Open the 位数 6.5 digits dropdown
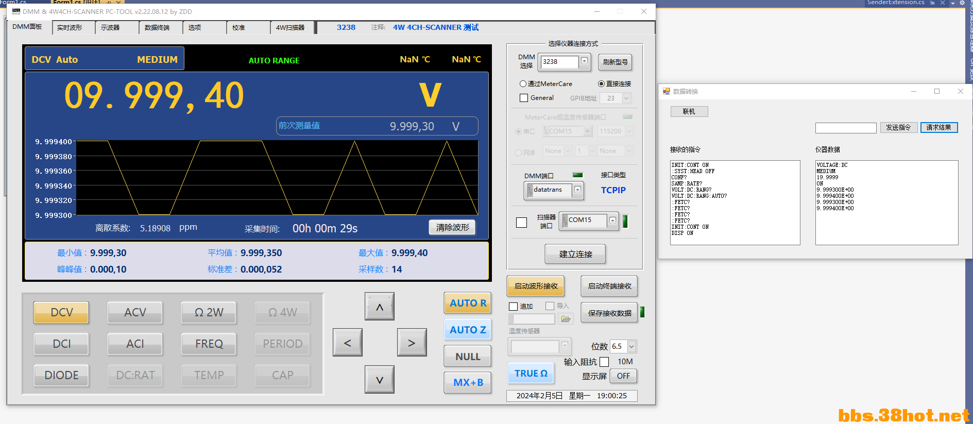Screen dimensions: 973x424 (x=632, y=346)
